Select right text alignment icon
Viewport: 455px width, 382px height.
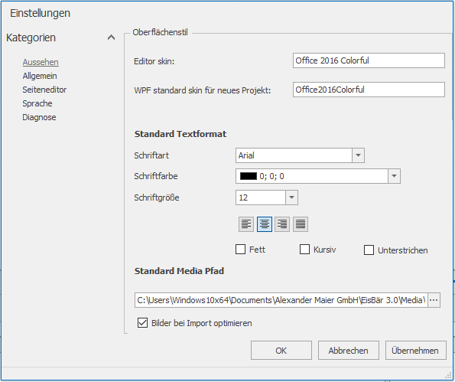[282, 224]
